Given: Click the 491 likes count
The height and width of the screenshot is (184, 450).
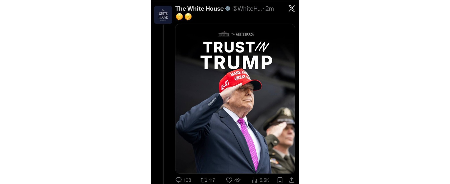Looking at the screenshot, I should tap(238, 180).
